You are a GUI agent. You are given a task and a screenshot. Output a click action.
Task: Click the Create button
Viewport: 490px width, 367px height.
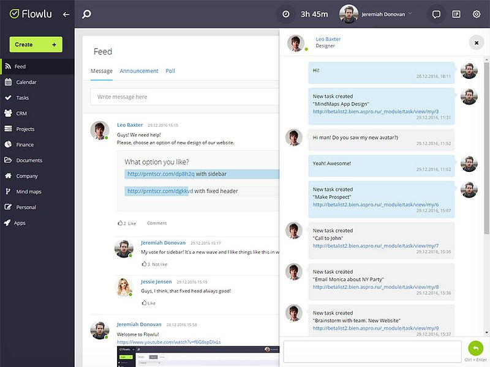coord(36,45)
